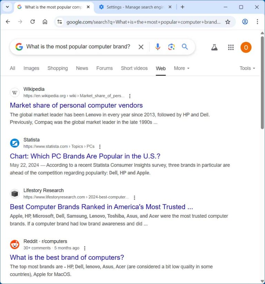265x284 pixels.
Task: Click the Statista site name
Action: point(31,140)
